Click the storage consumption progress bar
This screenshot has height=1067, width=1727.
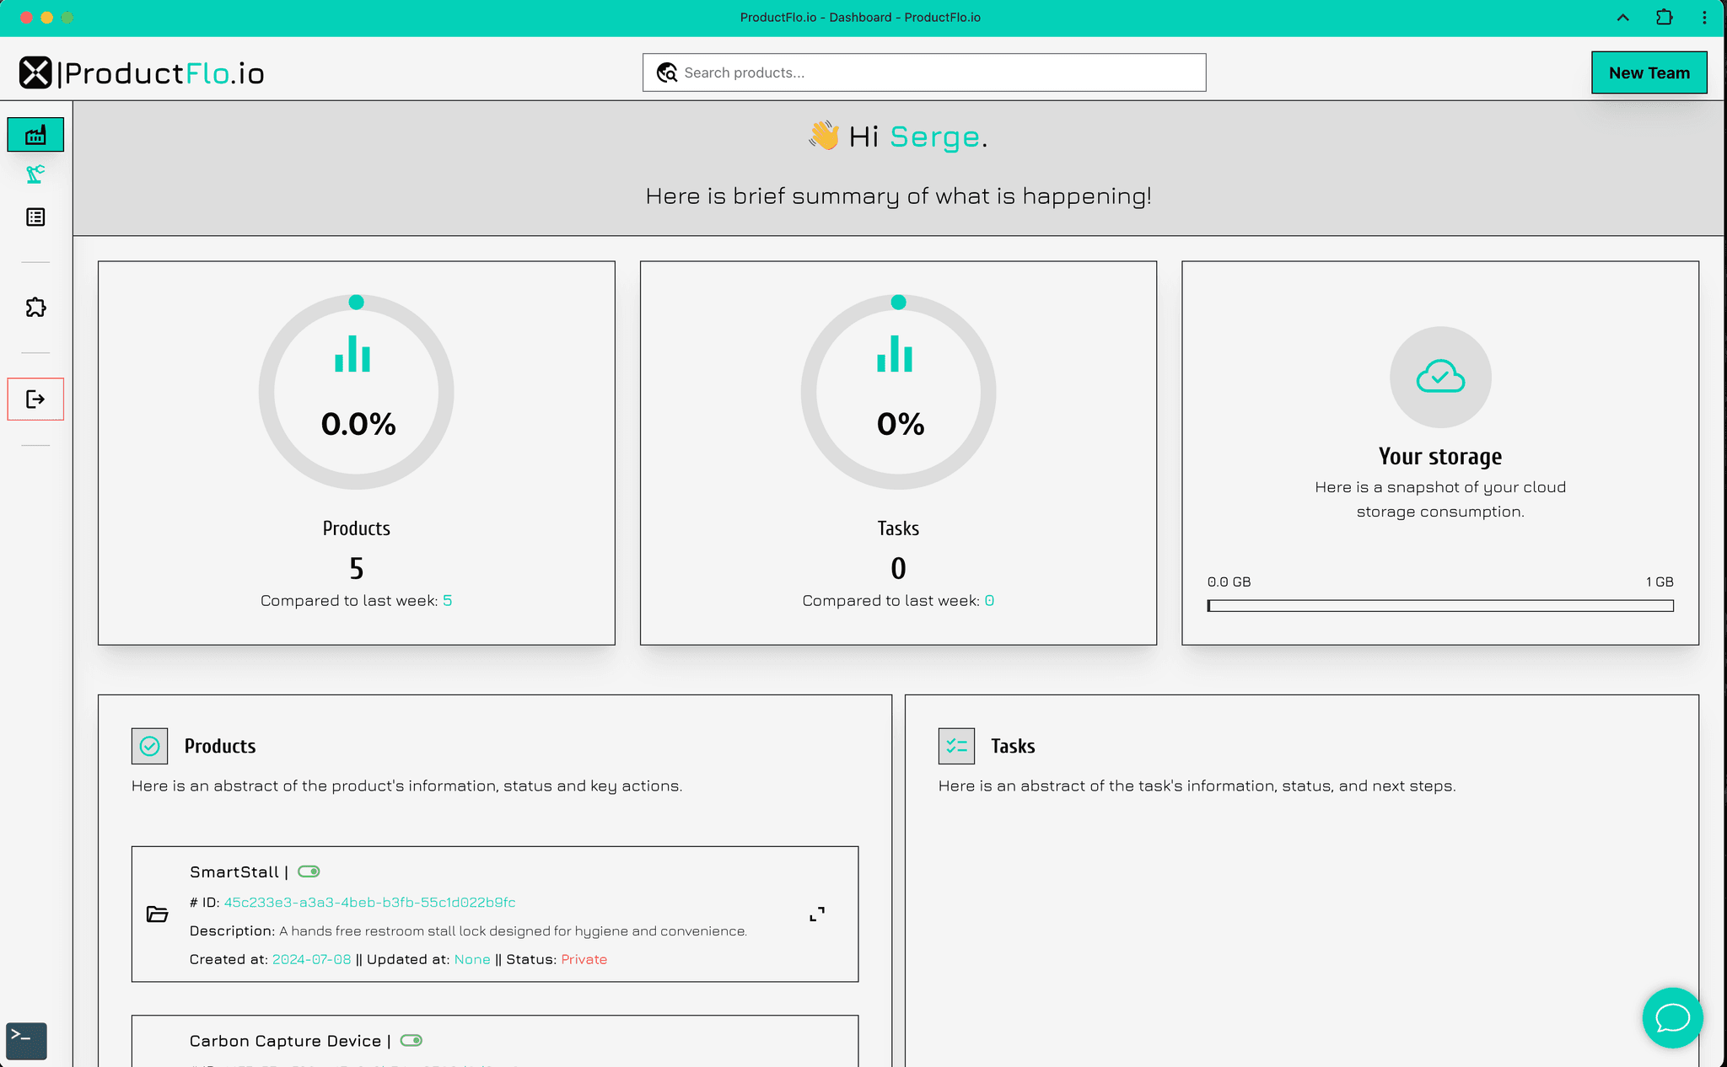tap(1440, 606)
